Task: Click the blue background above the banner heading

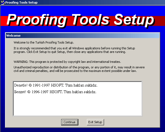Action: pos(82,10)
